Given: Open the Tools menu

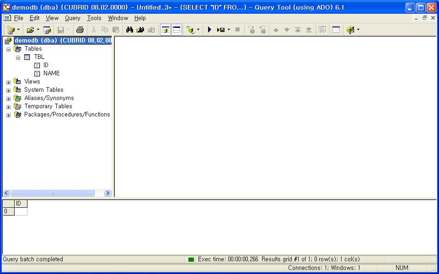Looking at the screenshot, I should 94,18.
